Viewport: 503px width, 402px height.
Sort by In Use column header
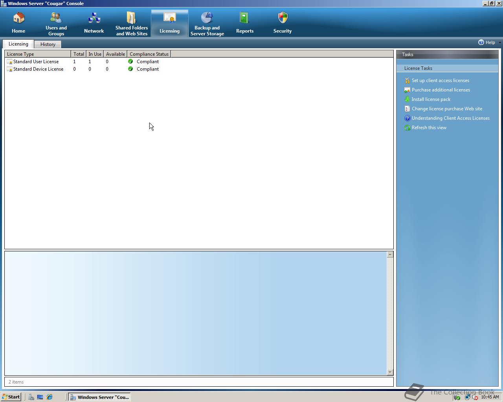95,54
